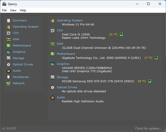The height and width of the screenshot is (132, 166).
Task: Click Raptor Lake 10nm Technology text
Action: point(84,38)
